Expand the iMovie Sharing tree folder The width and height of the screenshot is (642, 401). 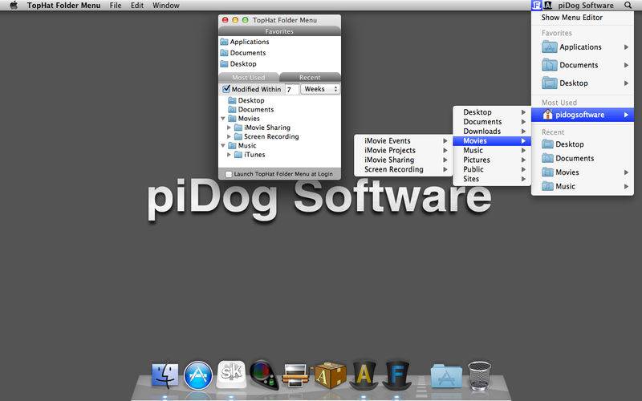point(230,128)
